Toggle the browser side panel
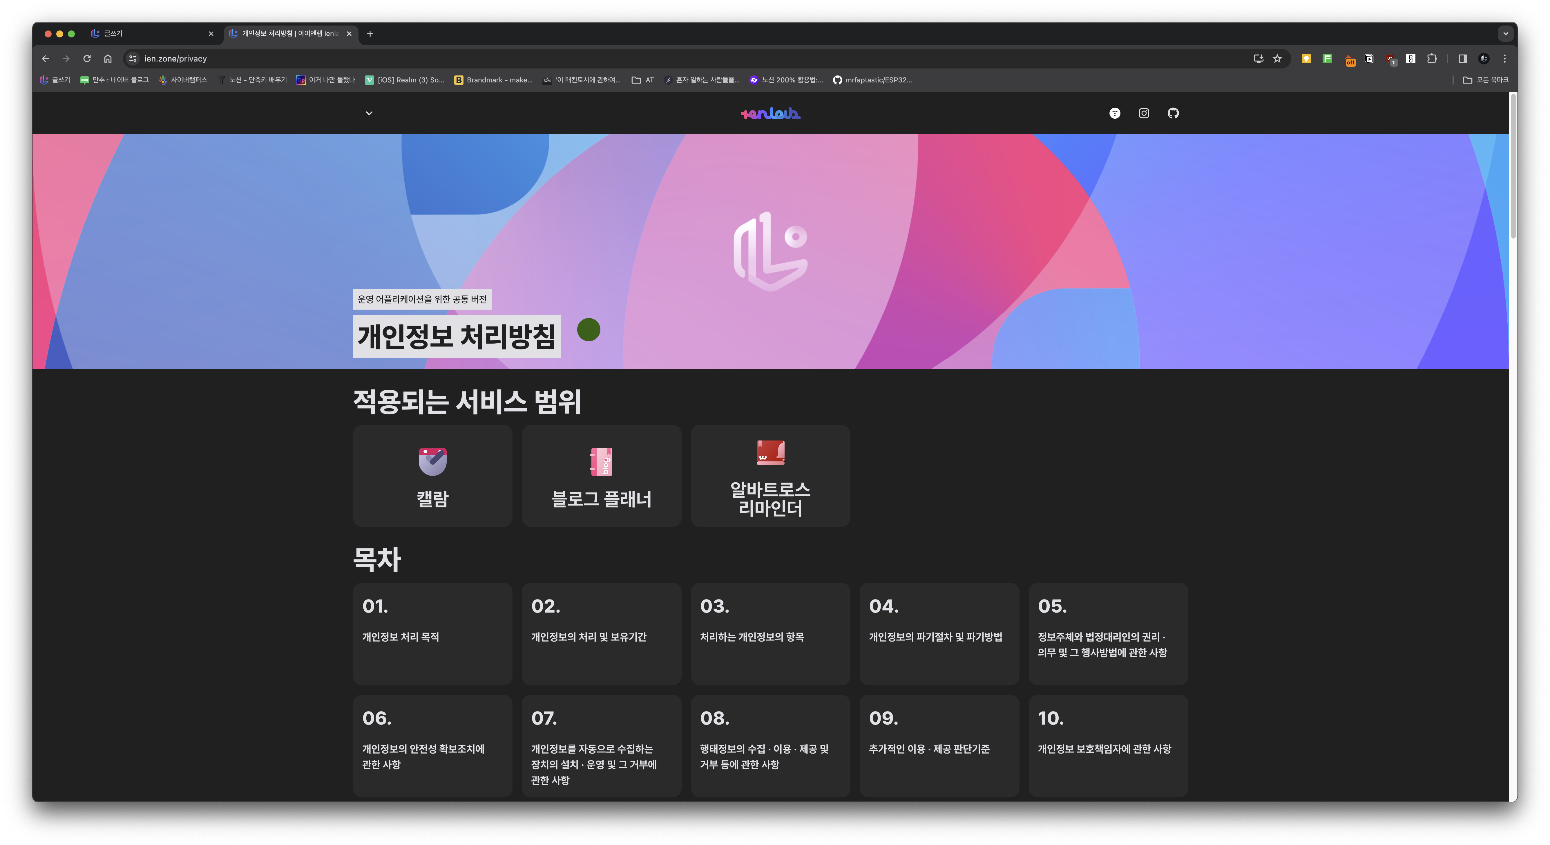1550x845 pixels. 1463,58
